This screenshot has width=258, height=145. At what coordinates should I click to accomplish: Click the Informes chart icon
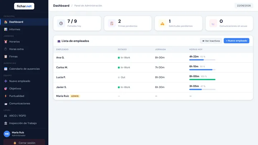pyautogui.click(x=6, y=29)
